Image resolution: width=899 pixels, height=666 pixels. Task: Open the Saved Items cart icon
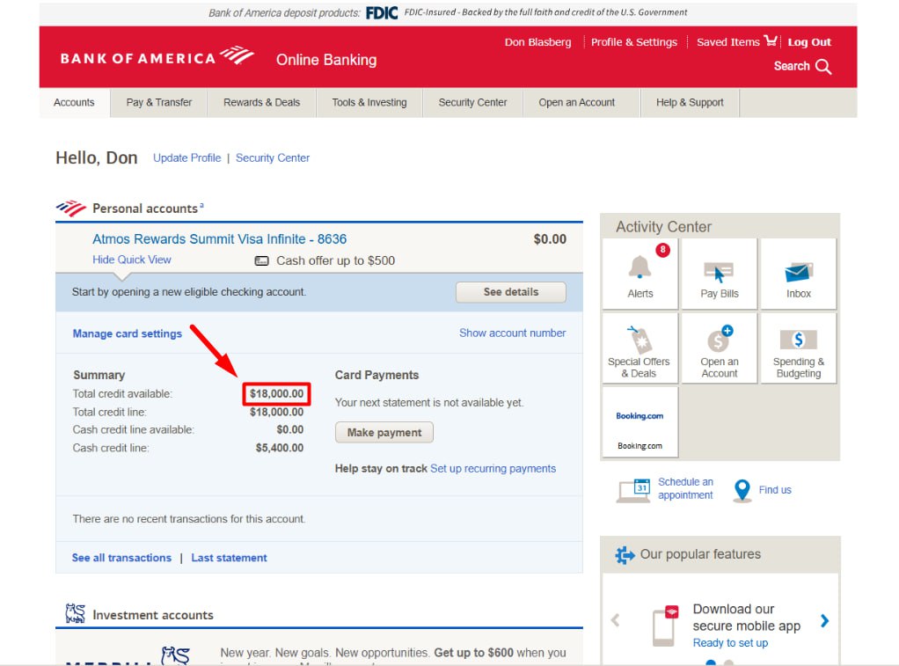click(771, 41)
